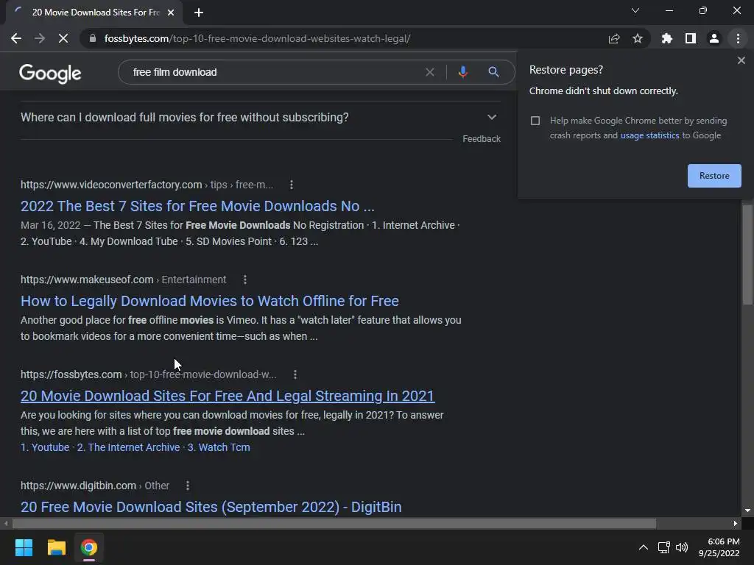
Task: Click the vertical scrollbar thumb
Action: point(747,255)
